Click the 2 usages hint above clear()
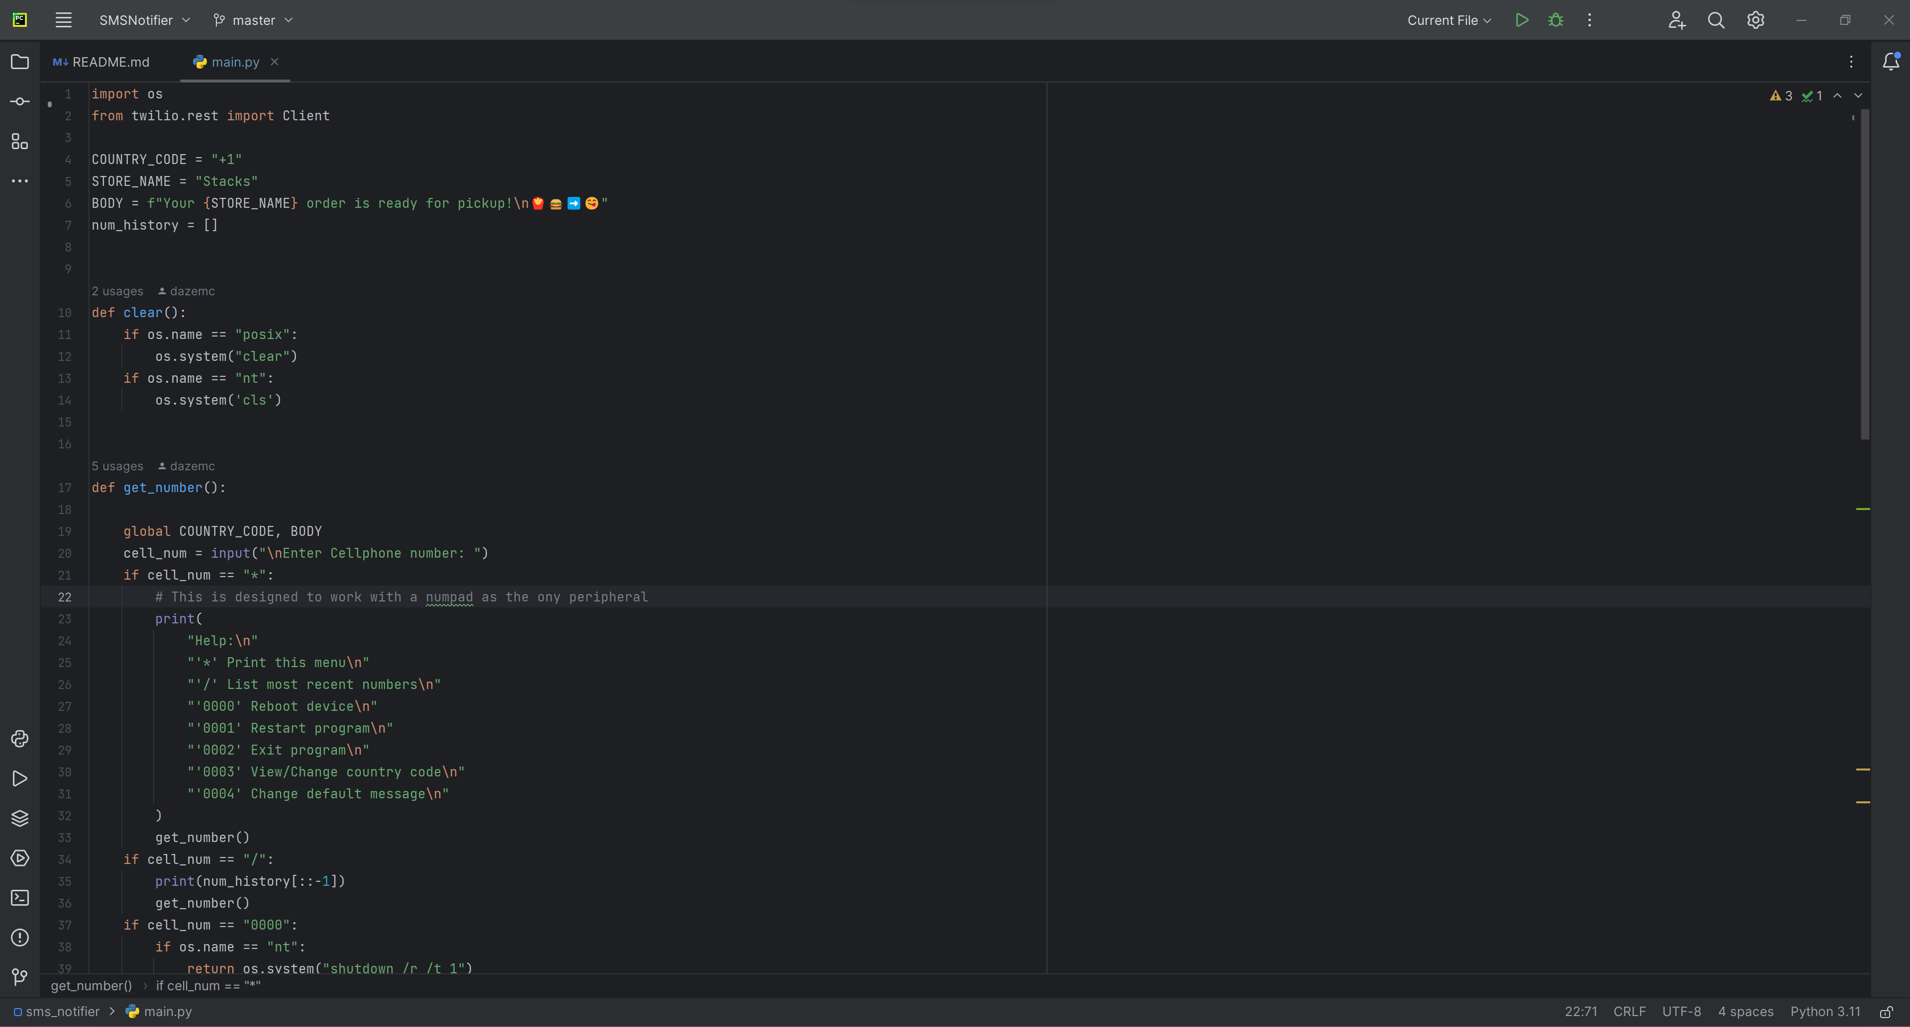 point(117,291)
